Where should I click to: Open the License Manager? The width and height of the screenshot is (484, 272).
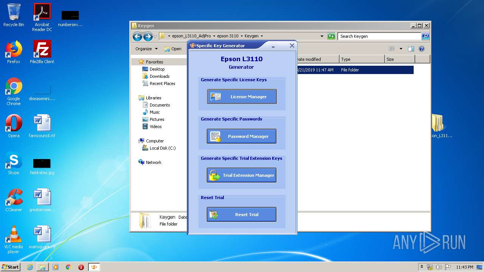pos(242,96)
